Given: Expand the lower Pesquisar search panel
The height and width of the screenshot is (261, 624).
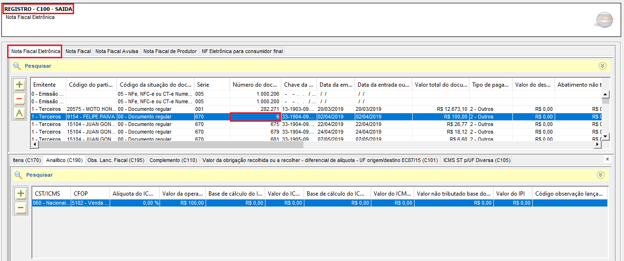Looking at the screenshot, I should [x=600, y=175].
